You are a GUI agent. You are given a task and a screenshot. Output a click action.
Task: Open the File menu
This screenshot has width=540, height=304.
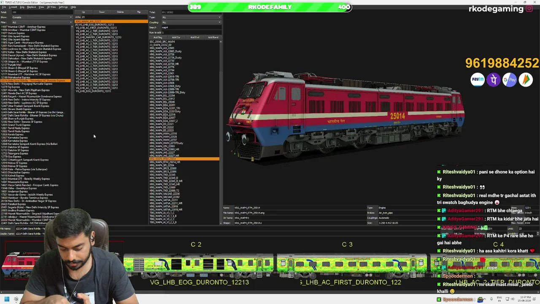pos(4,7)
